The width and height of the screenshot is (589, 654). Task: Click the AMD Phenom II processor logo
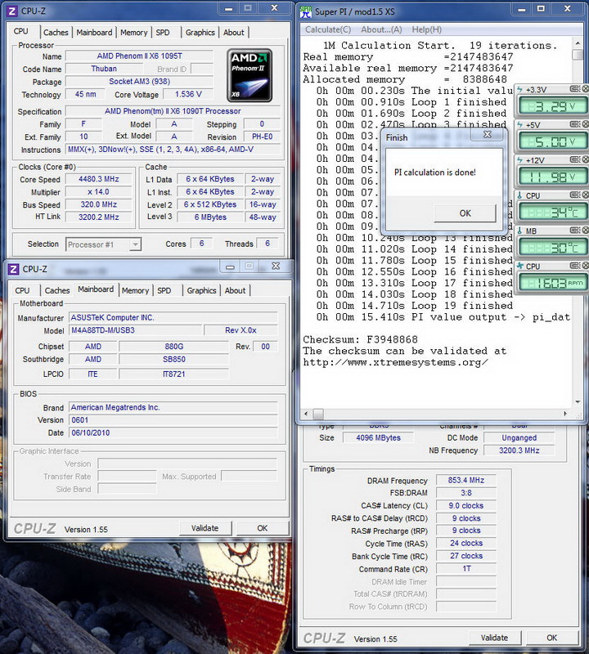250,75
